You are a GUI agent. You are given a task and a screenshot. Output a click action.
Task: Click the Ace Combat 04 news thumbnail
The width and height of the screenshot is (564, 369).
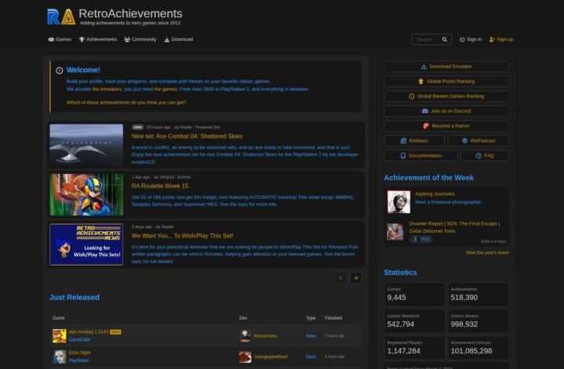pyautogui.click(x=86, y=145)
